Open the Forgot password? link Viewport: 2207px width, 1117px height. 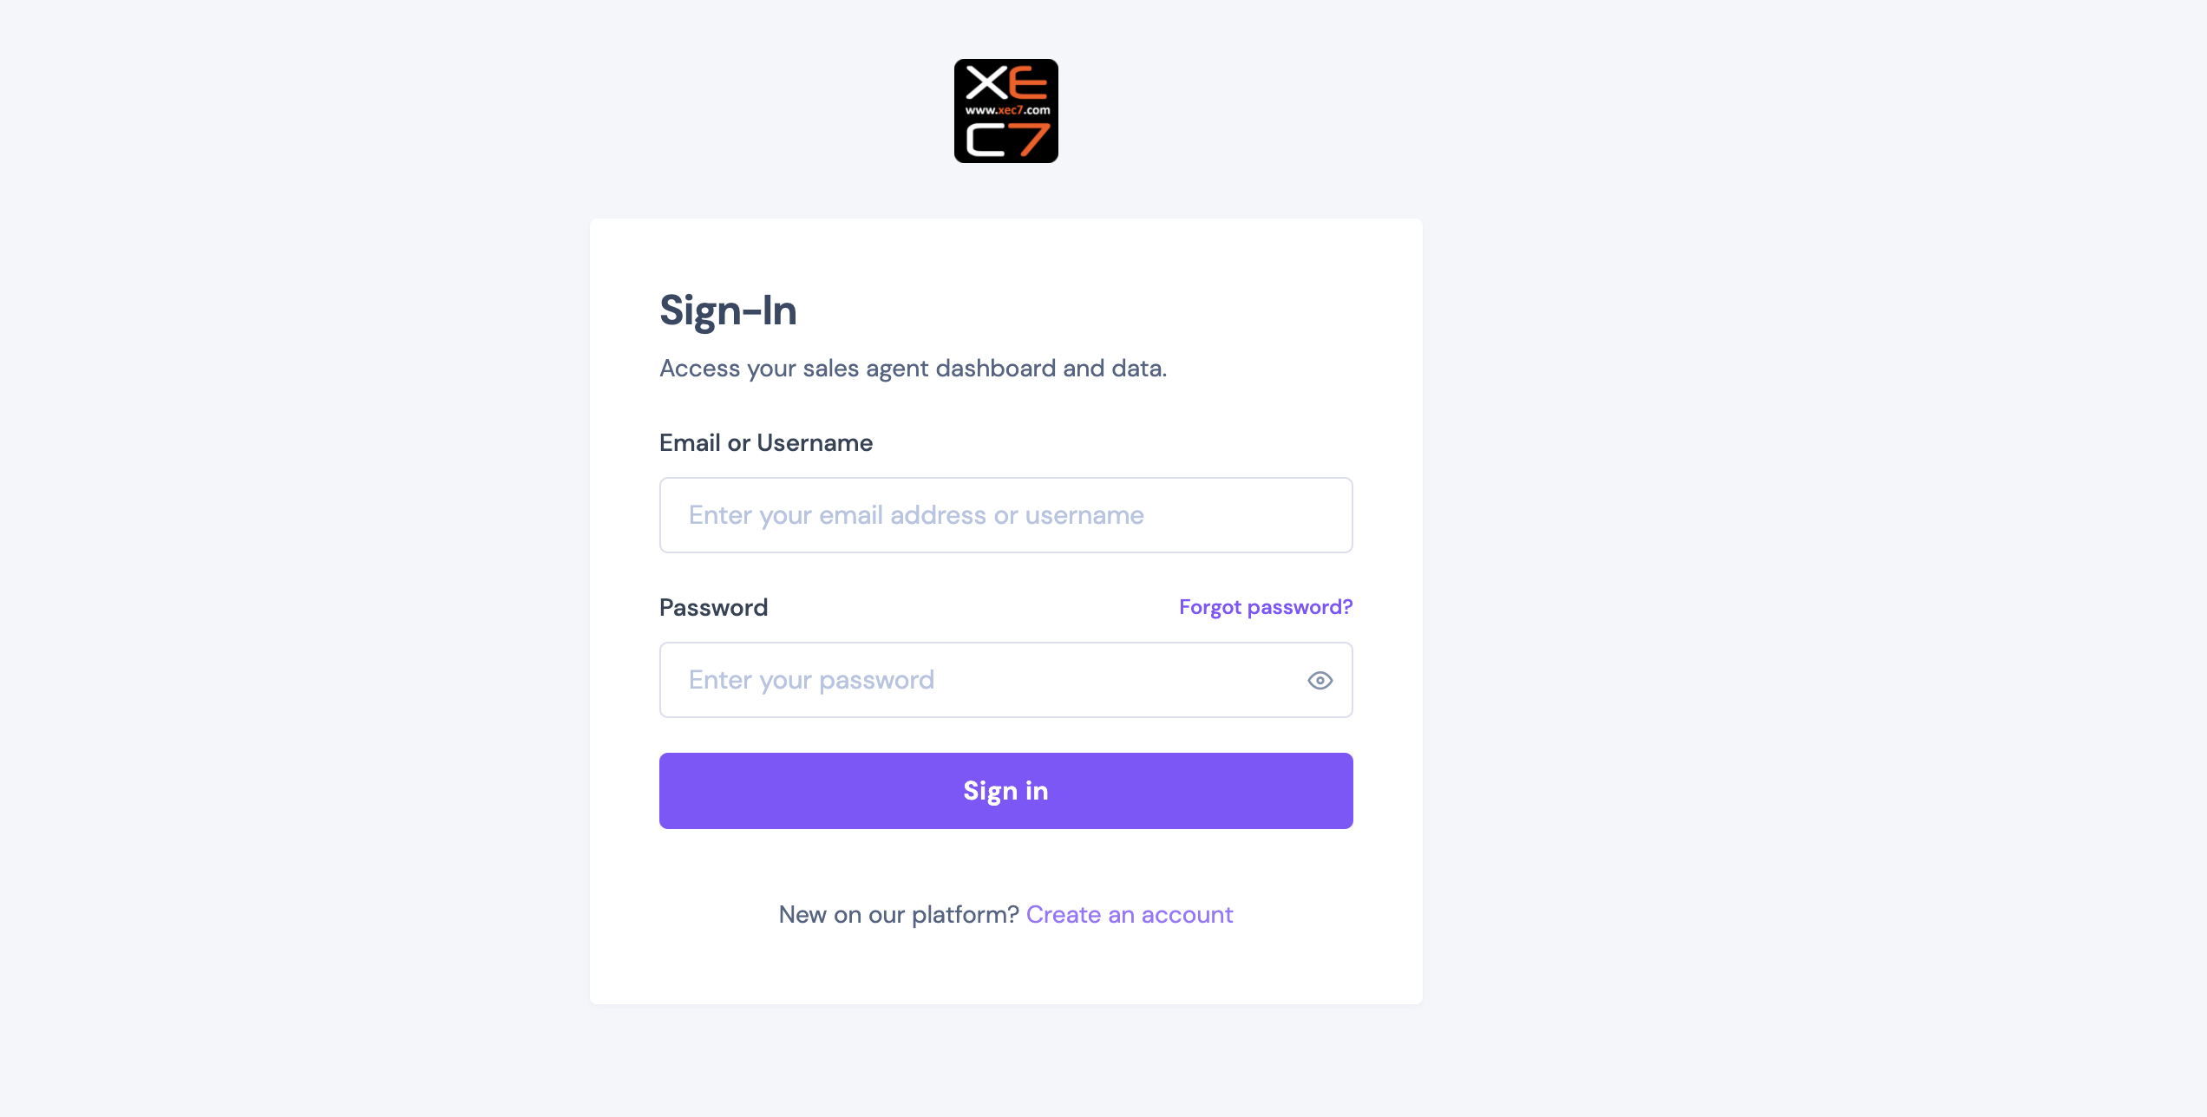click(1266, 607)
